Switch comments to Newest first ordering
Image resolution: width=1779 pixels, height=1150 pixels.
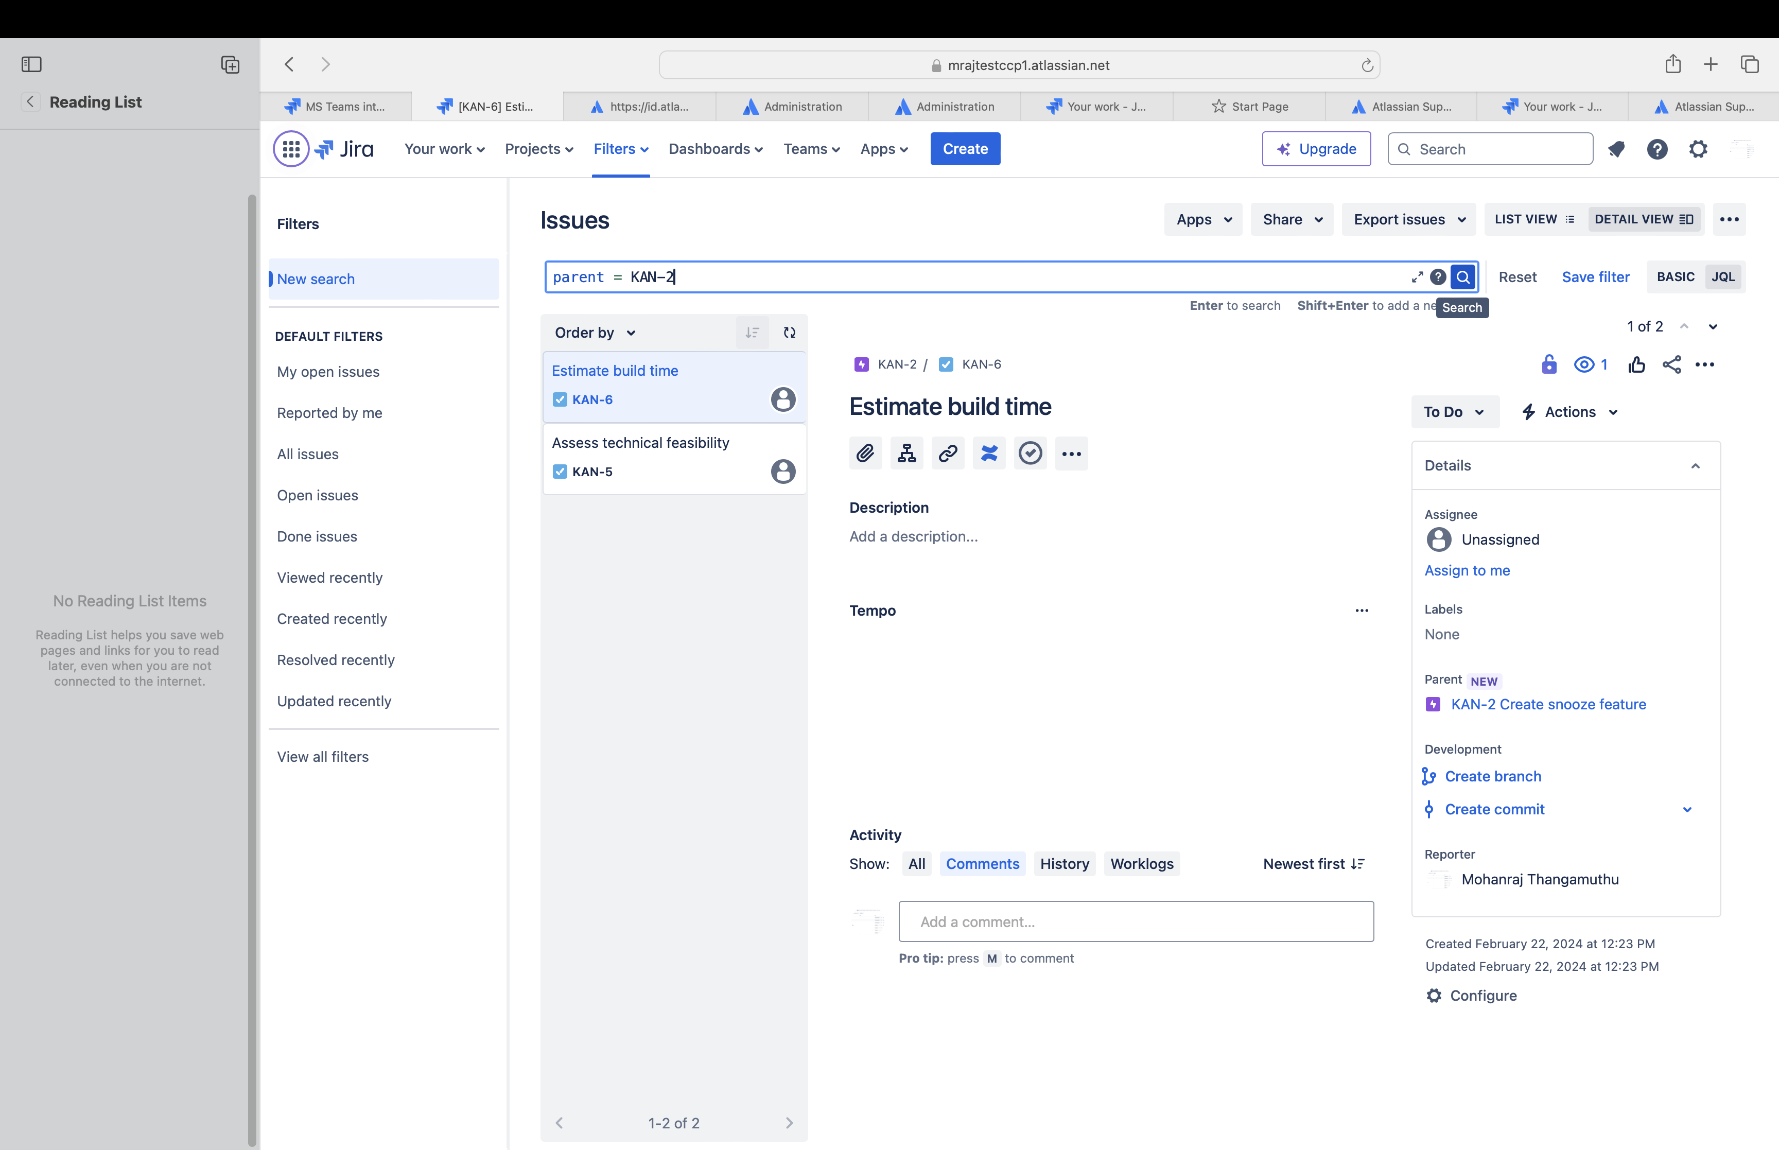click(1313, 864)
